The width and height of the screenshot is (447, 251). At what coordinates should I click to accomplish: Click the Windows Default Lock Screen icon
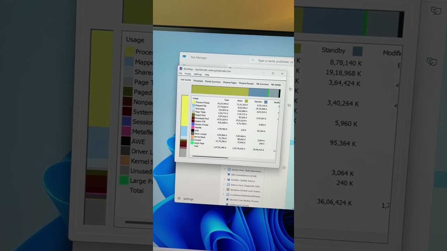click(x=228, y=190)
